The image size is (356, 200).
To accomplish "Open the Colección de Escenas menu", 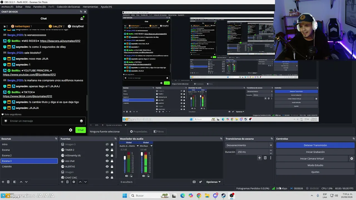I will point(68,7).
